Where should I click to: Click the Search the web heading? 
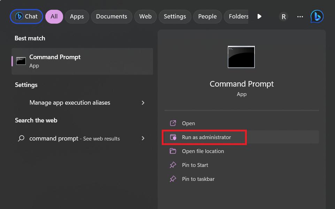click(36, 120)
